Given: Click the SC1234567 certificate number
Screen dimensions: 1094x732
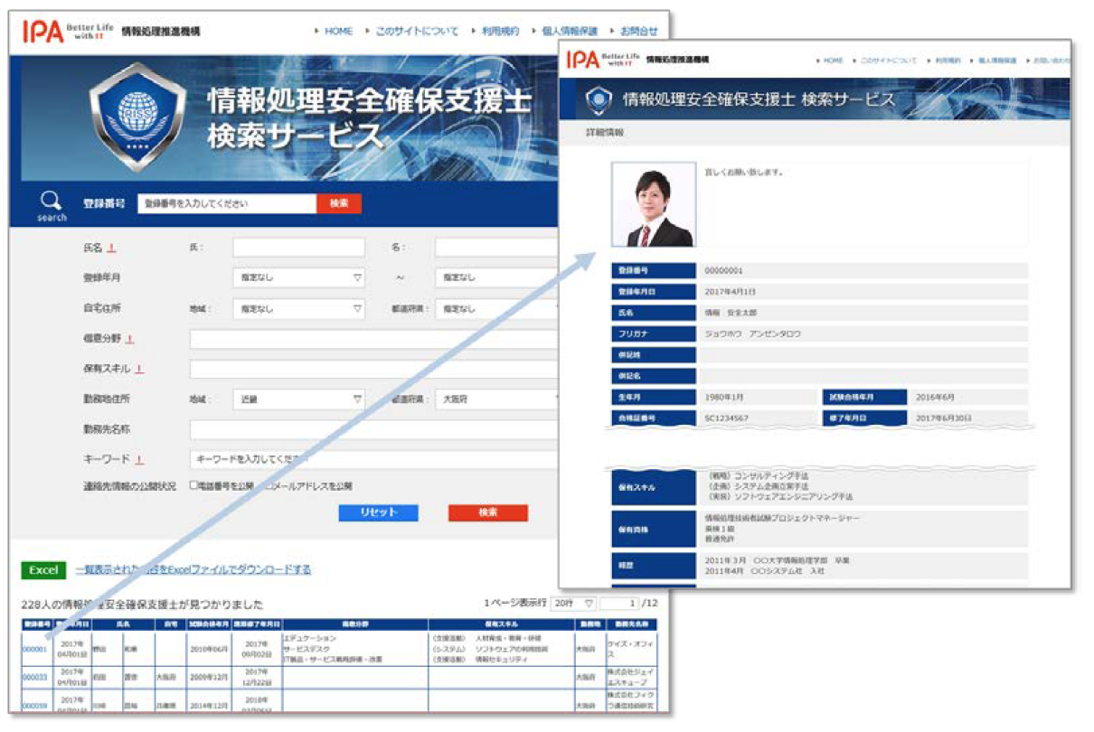Looking at the screenshot, I should tap(726, 418).
